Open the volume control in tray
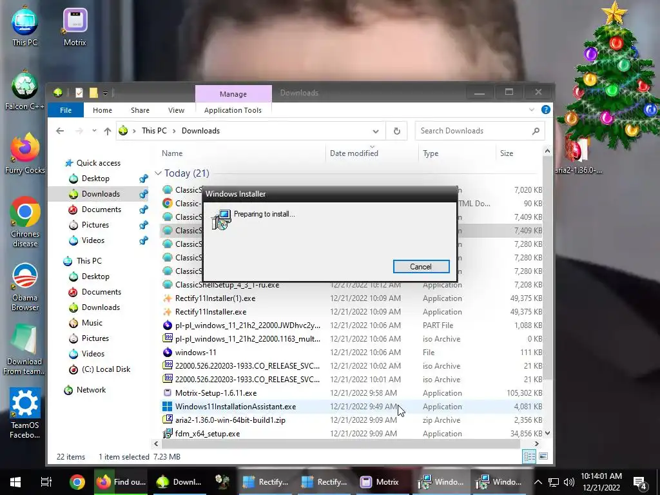This screenshot has height=495, width=660. click(569, 482)
